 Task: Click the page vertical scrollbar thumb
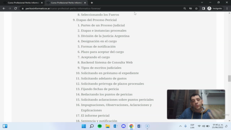pyautogui.click(x=229, y=78)
